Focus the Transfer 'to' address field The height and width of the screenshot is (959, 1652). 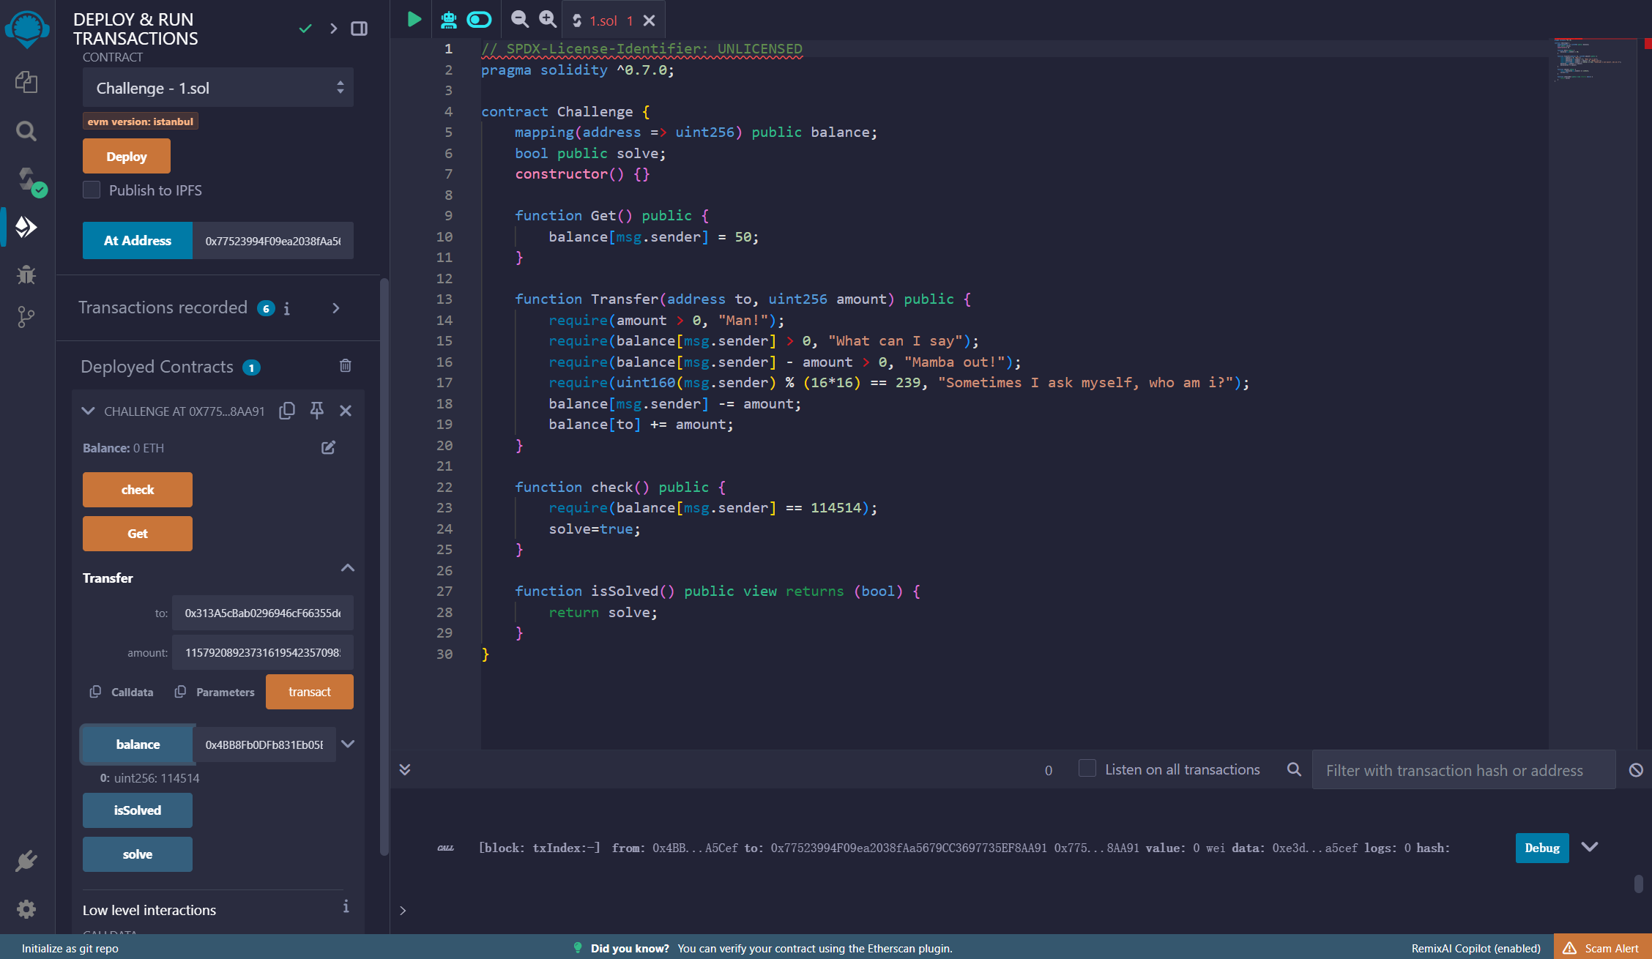point(263,613)
